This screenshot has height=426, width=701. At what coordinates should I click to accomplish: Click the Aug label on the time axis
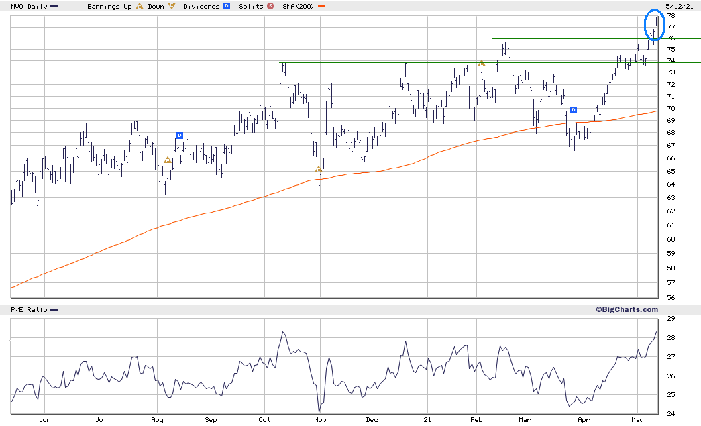[x=158, y=420]
